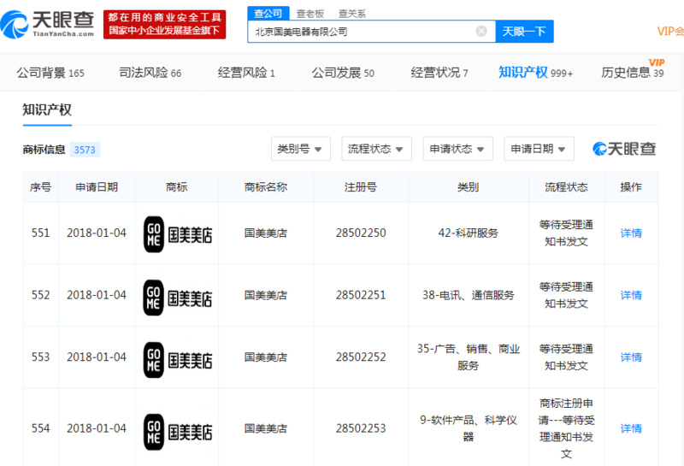Go to the 历史信息 VIP tab
684x466 pixels.
632,73
